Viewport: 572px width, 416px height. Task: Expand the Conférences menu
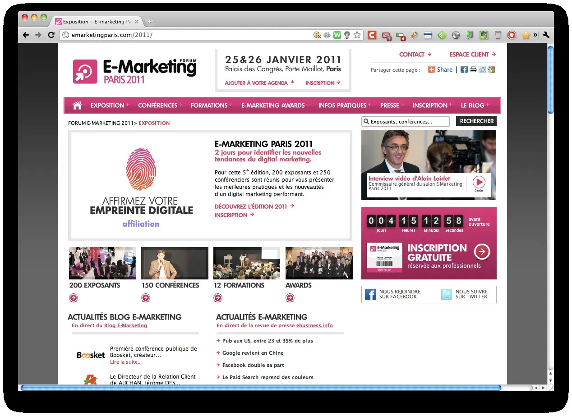pos(160,105)
